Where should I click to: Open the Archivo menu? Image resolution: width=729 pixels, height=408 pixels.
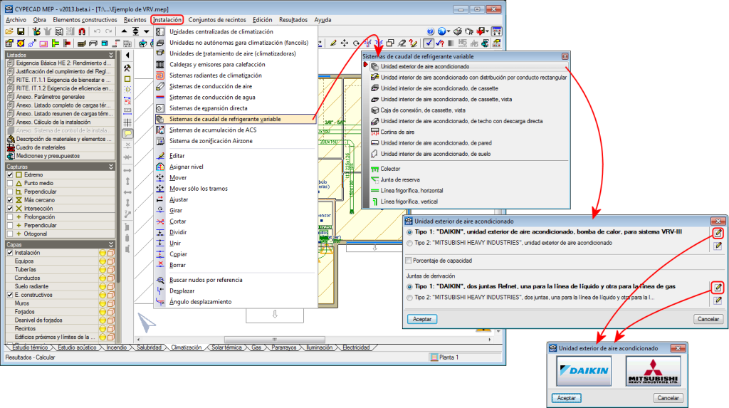coord(16,20)
